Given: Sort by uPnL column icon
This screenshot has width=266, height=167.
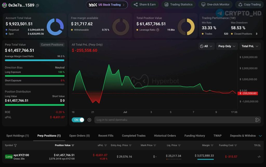Looking at the screenshot, I should (105, 145).
